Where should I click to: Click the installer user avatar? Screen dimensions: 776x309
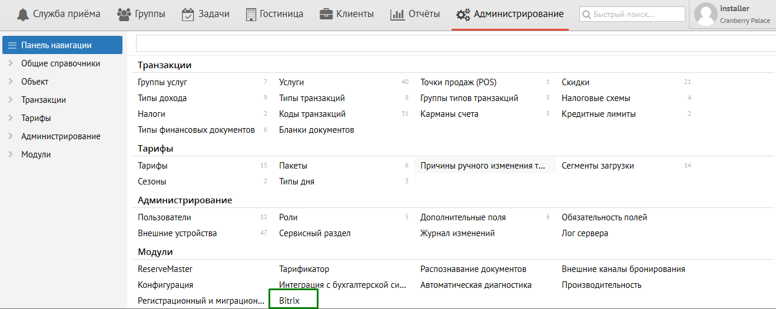pos(705,15)
